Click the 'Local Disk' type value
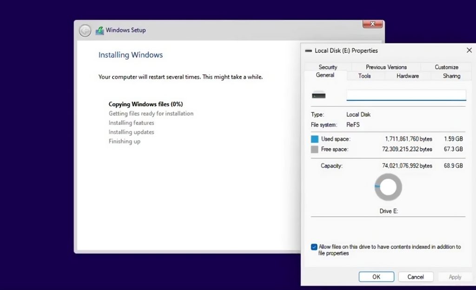 click(358, 115)
